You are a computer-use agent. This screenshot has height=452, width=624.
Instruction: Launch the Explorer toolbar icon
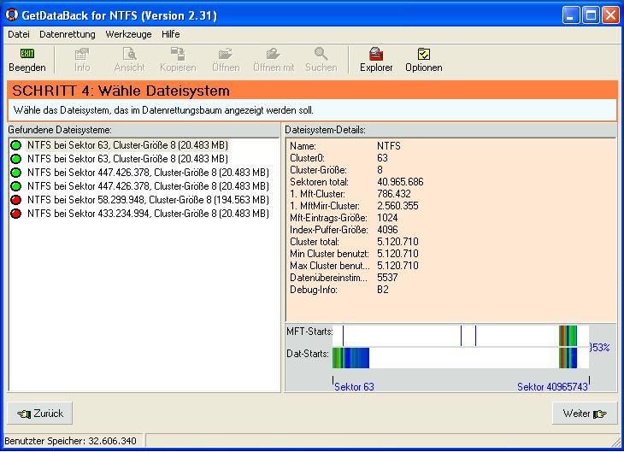[x=376, y=54]
